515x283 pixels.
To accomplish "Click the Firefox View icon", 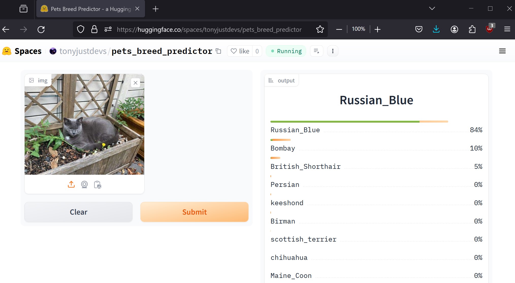I will tap(23, 9).
